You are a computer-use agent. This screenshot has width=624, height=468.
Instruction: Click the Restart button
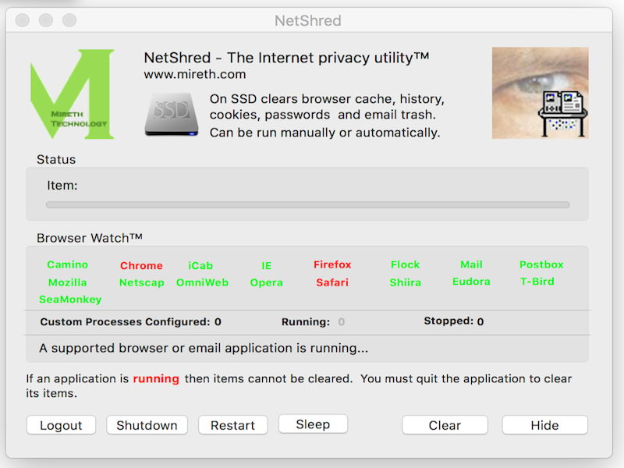232,425
